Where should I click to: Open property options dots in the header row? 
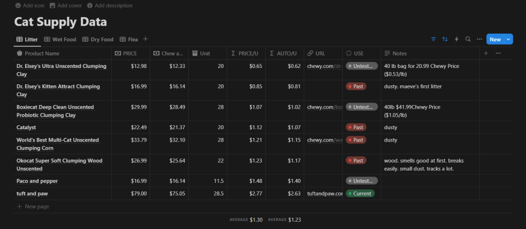[x=497, y=53]
